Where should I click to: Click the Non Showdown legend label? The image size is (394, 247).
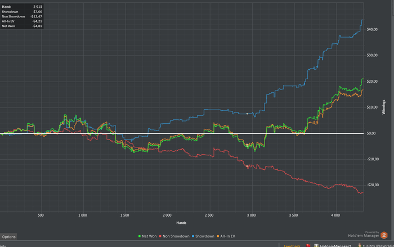(176, 236)
